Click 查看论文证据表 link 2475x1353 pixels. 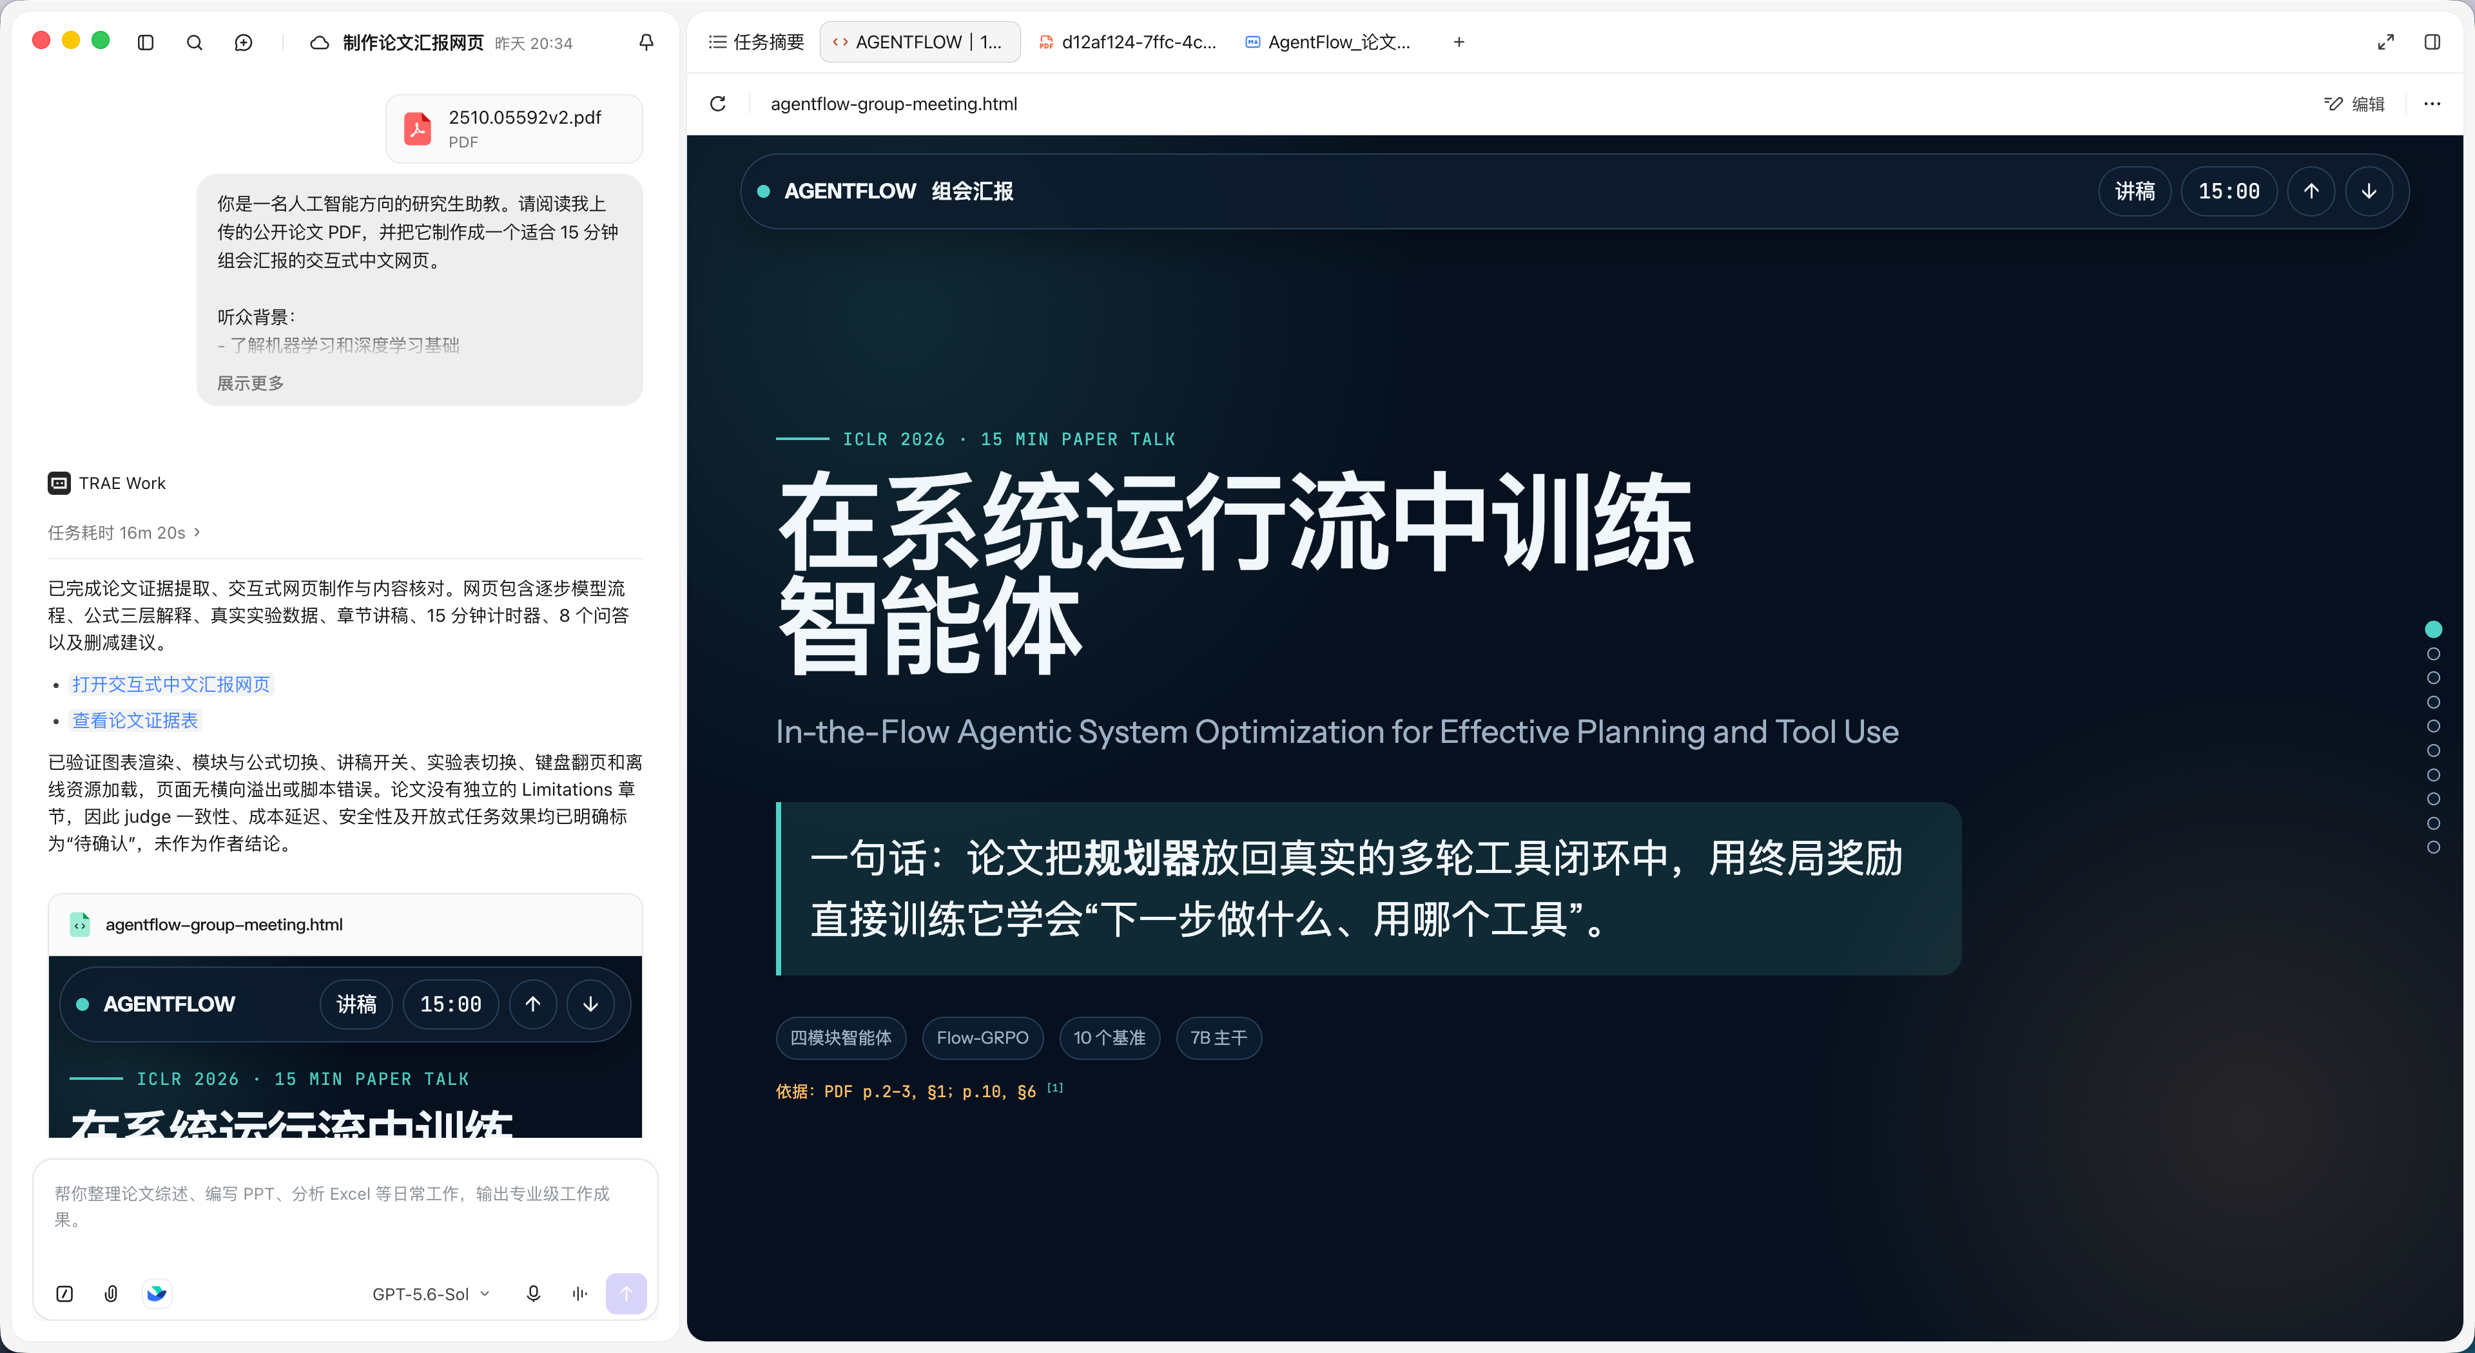coord(135,719)
